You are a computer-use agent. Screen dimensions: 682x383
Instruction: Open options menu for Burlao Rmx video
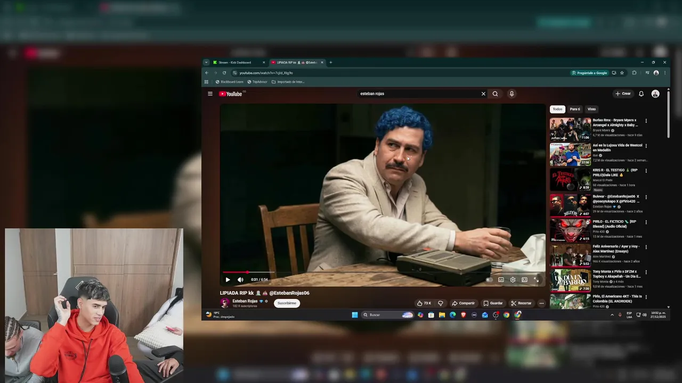(x=646, y=121)
